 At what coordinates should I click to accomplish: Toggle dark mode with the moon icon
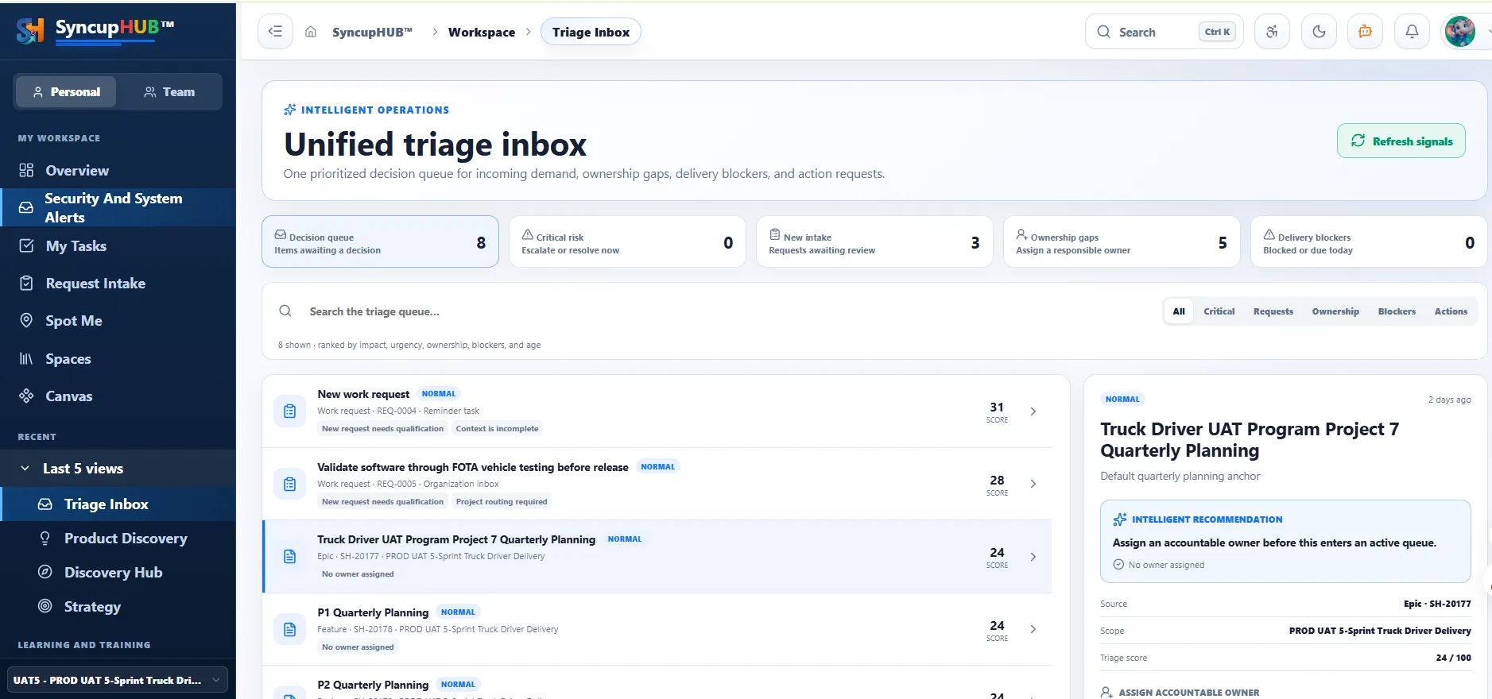tap(1319, 32)
